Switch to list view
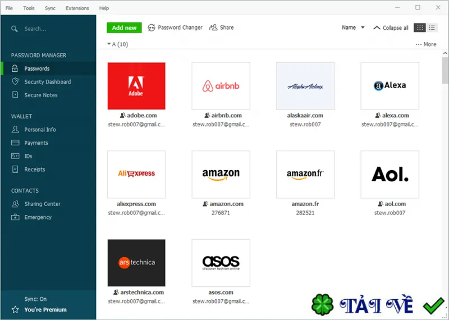Screen dimensions: 449x320 tap(432, 28)
